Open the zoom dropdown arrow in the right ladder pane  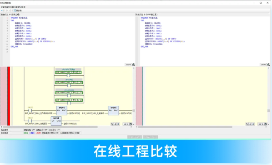coord(269,124)
